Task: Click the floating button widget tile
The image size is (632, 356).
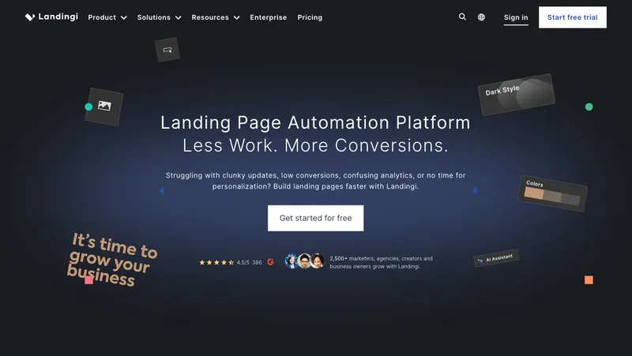Action: point(167,50)
